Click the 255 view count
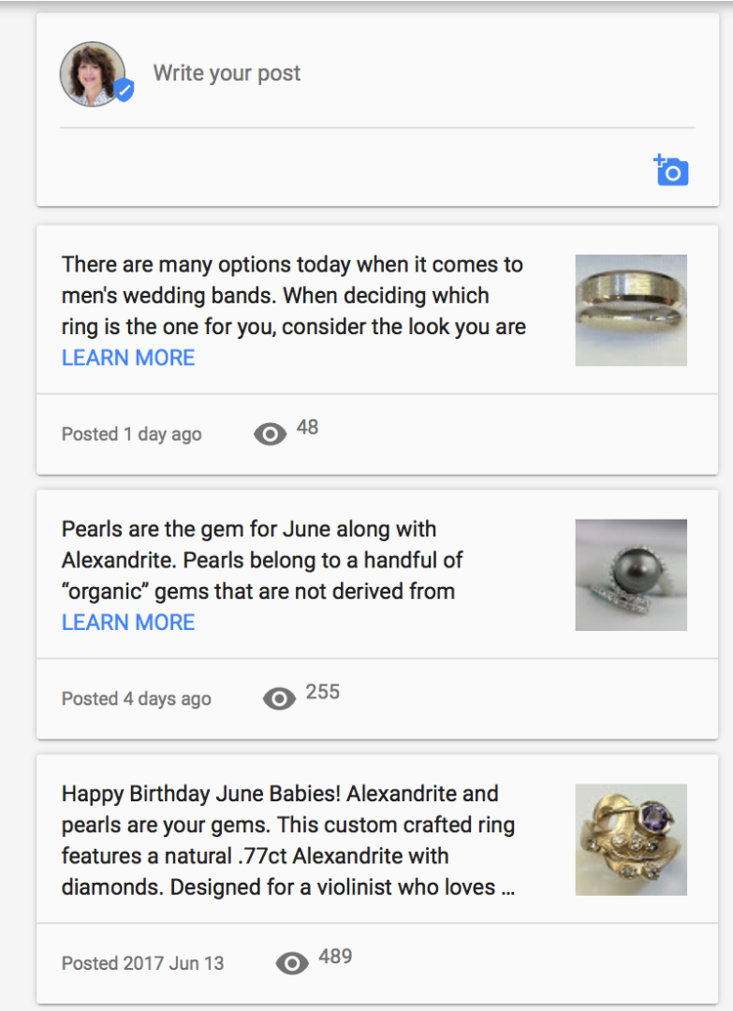 tap(323, 693)
